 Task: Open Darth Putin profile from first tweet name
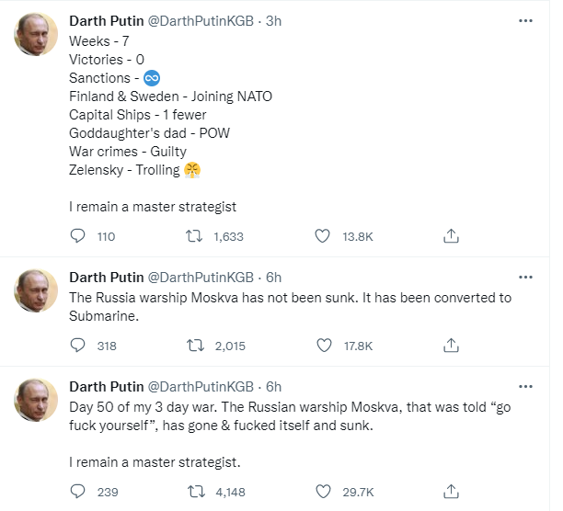(x=107, y=21)
